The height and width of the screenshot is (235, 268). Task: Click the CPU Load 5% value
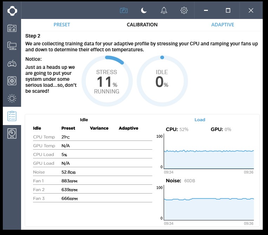click(x=64, y=155)
